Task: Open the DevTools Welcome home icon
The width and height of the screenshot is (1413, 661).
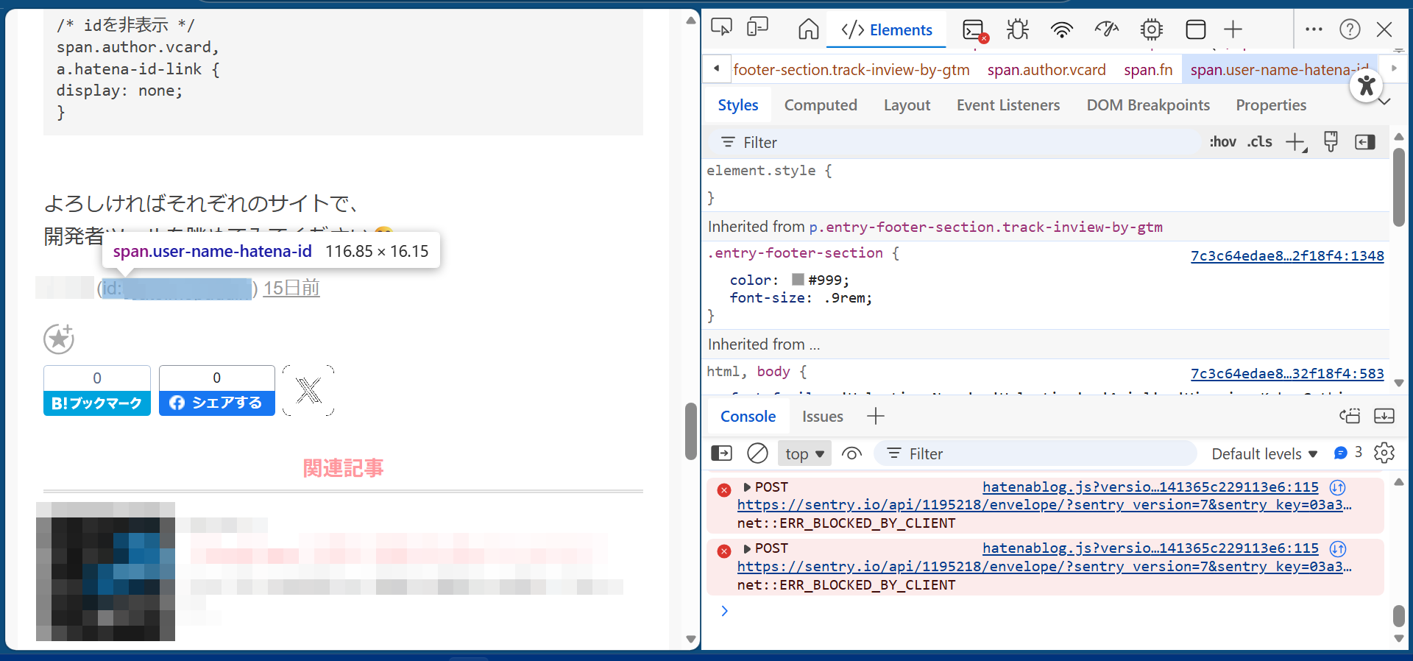Action: click(808, 29)
